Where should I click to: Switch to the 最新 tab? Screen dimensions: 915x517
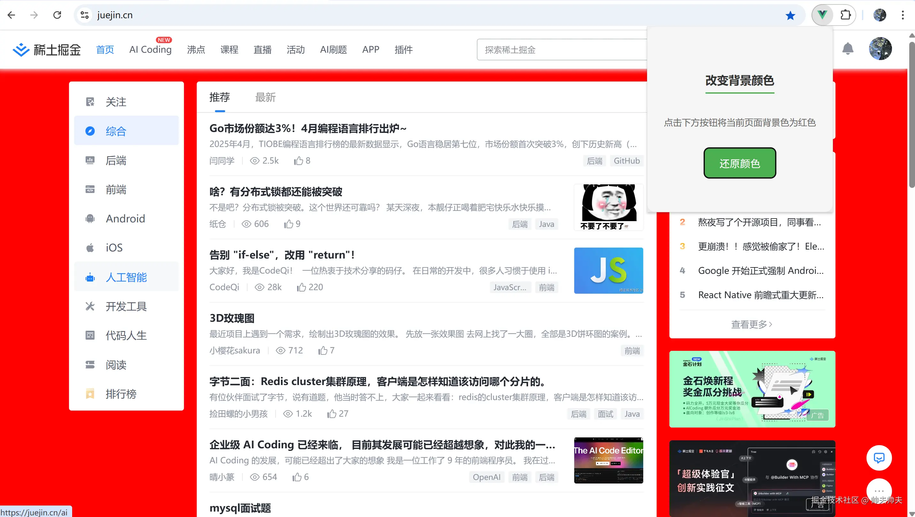(x=265, y=97)
